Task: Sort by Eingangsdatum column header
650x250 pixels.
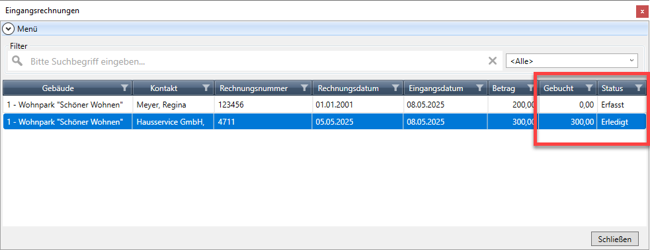Action: [446, 88]
